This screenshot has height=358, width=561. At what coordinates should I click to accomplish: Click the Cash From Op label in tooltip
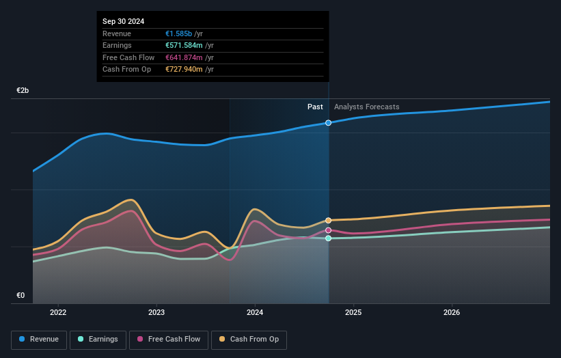click(x=126, y=70)
